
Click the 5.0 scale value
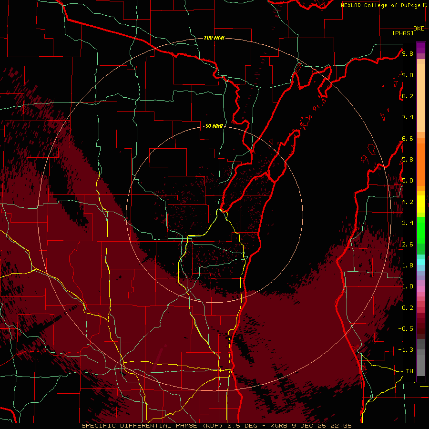point(408,181)
